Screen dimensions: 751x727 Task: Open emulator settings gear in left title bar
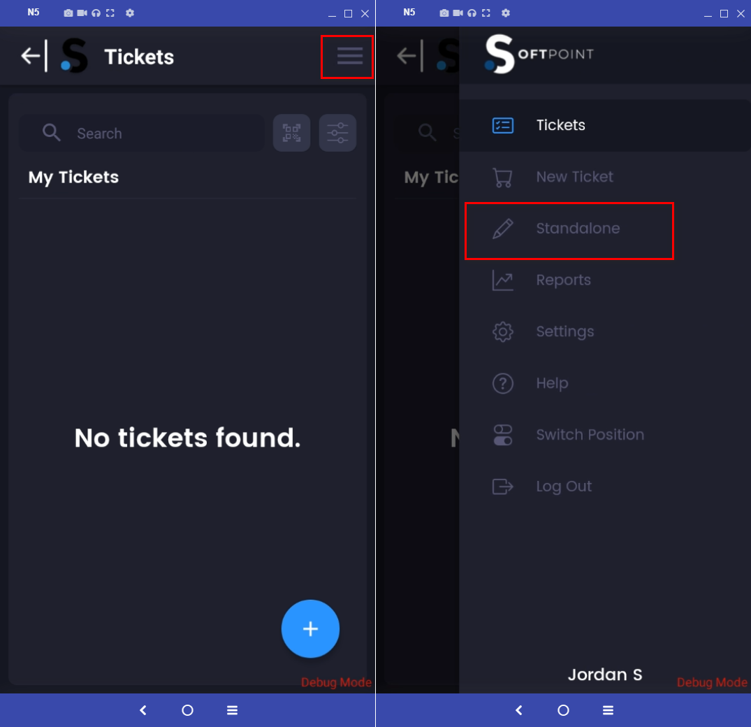pos(130,13)
